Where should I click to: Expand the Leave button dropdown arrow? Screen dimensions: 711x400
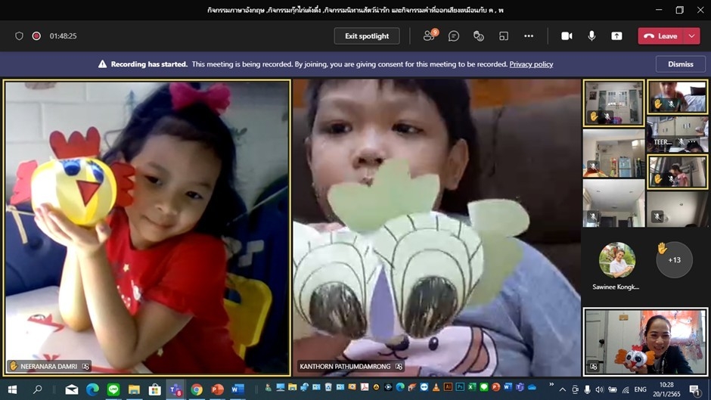click(x=691, y=36)
